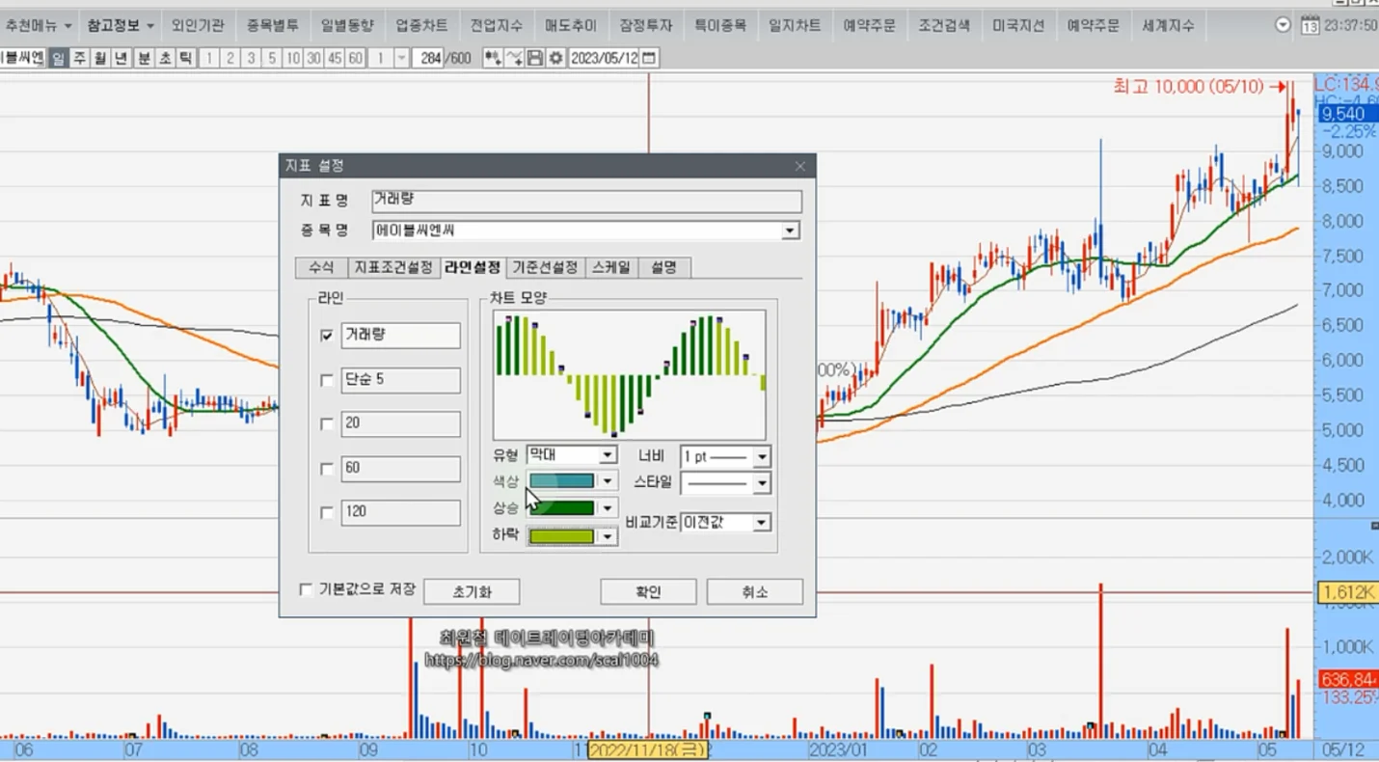Switch to the 기준선설정 tab
Image resolution: width=1379 pixels, height=762 pixels.
tap(545, 267)
